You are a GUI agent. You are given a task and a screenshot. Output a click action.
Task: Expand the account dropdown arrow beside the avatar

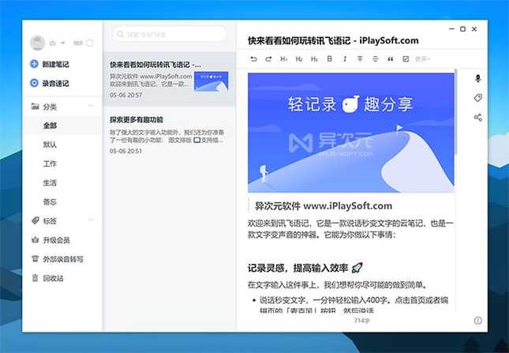(x=62, y=43)
